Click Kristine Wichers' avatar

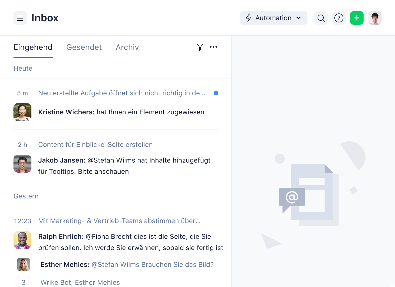pos(22,112)
